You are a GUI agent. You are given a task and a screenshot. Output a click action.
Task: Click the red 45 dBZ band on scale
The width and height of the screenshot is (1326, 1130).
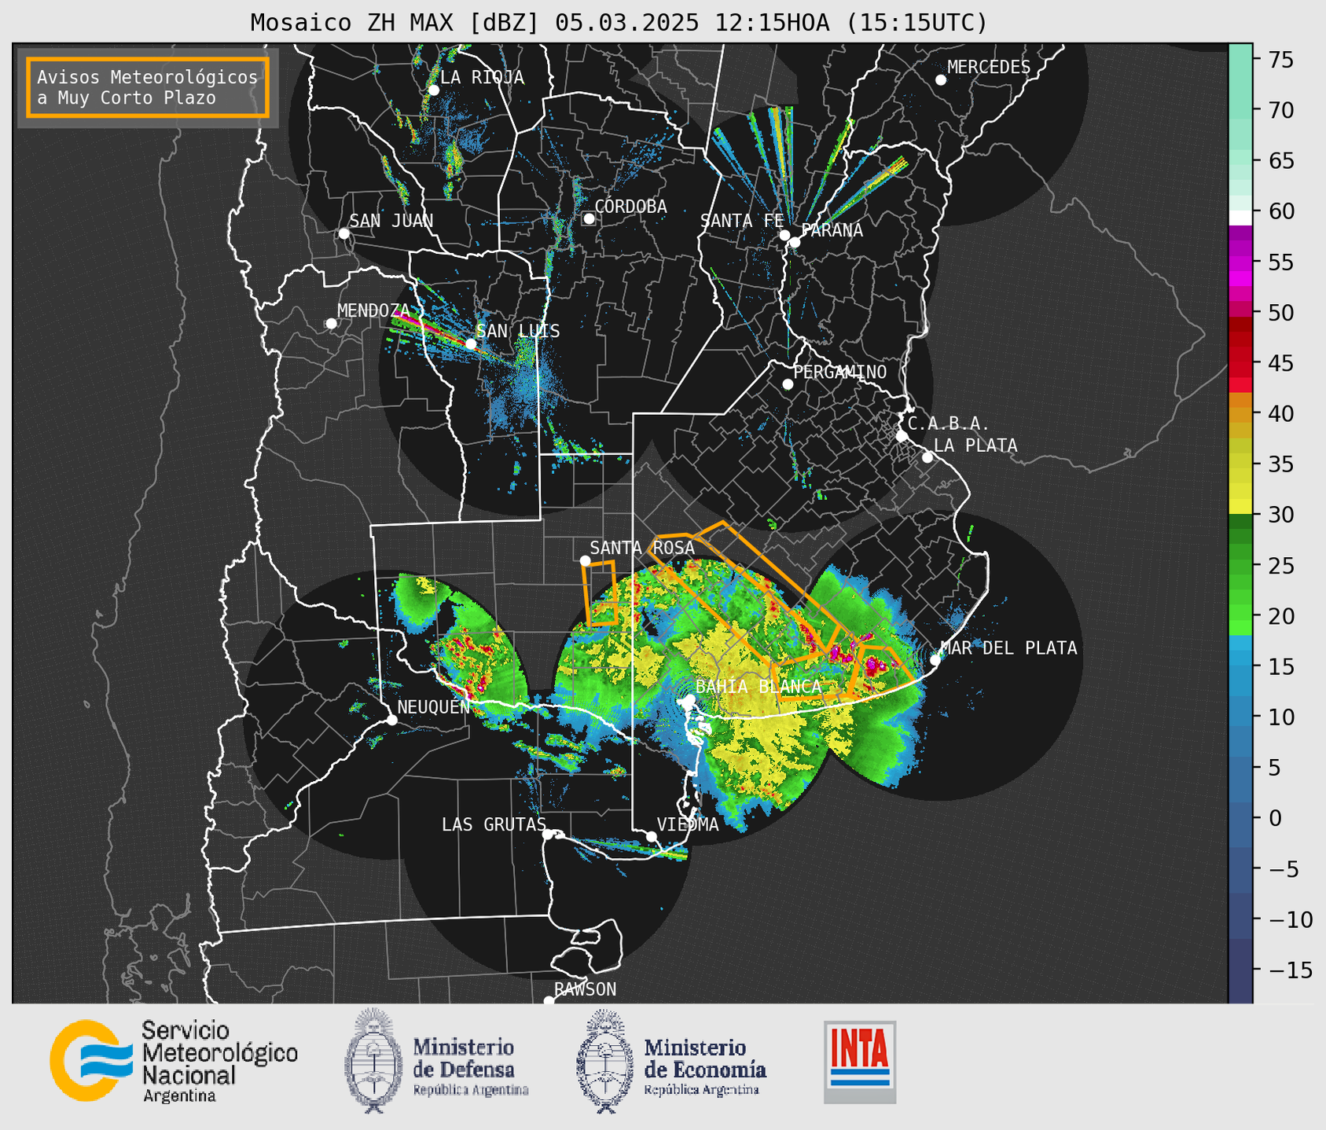point(1240,363)
